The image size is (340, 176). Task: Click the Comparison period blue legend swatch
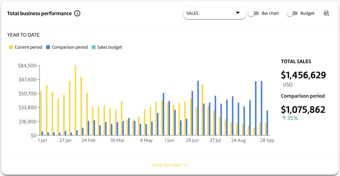tap(48, 47)
